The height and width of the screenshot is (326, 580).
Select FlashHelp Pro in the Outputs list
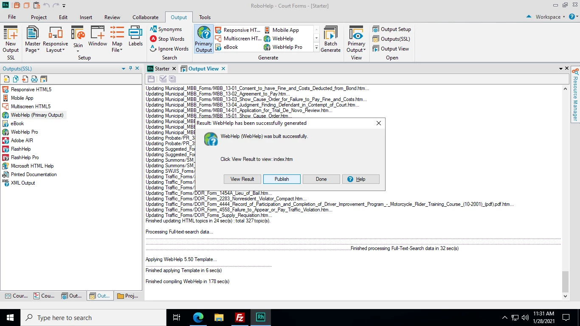point(20,157)
